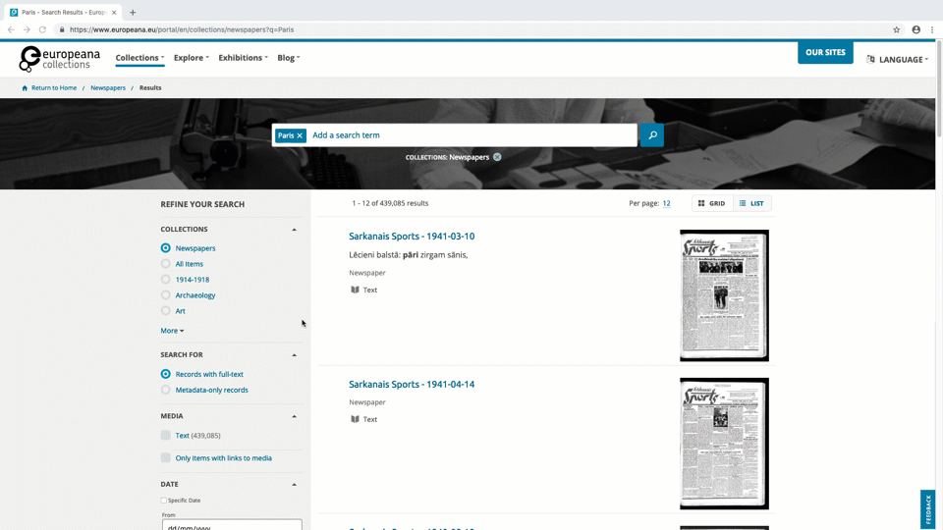Open the Feedback side tab
The image size is (943, 530).
pyautogui.click(x=928, y=509)
